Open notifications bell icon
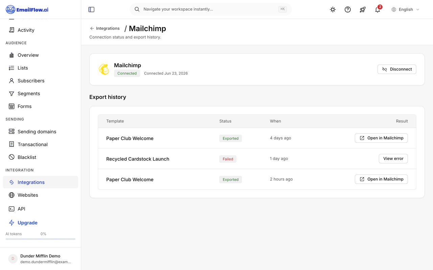 coord(378,9)
